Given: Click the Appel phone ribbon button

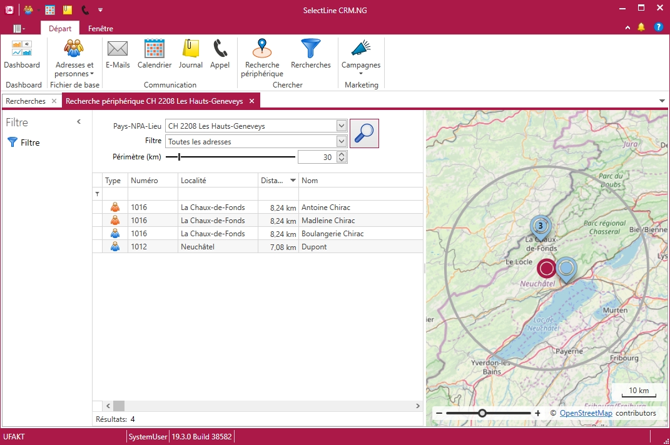Looking at the screenshot, I should pos(220,54).
